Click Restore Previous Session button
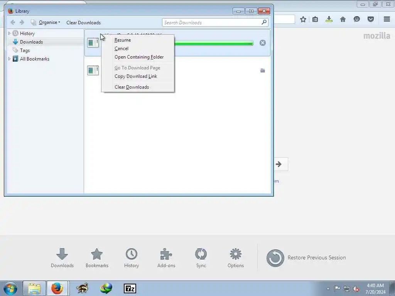The width and height of the screenshot is (395, 296). point(306,258)
